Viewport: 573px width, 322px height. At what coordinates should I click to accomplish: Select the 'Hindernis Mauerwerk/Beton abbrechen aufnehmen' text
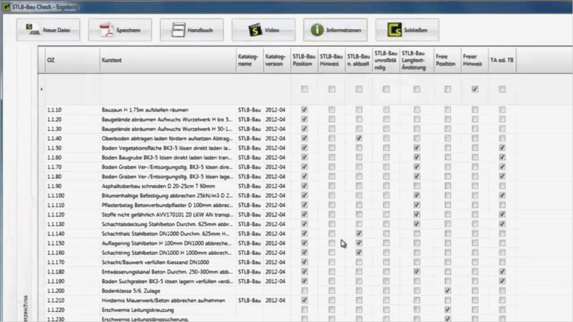point(163,300)
